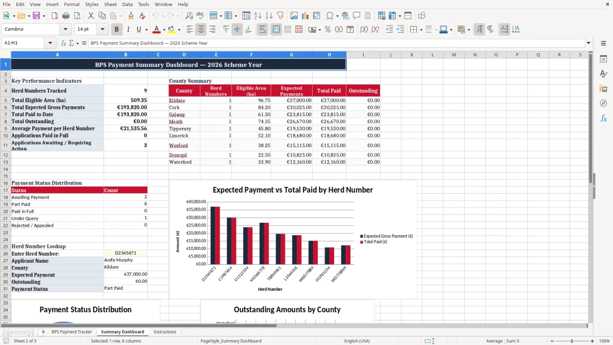Toggle Bold formatting

[x=117, y=30]
